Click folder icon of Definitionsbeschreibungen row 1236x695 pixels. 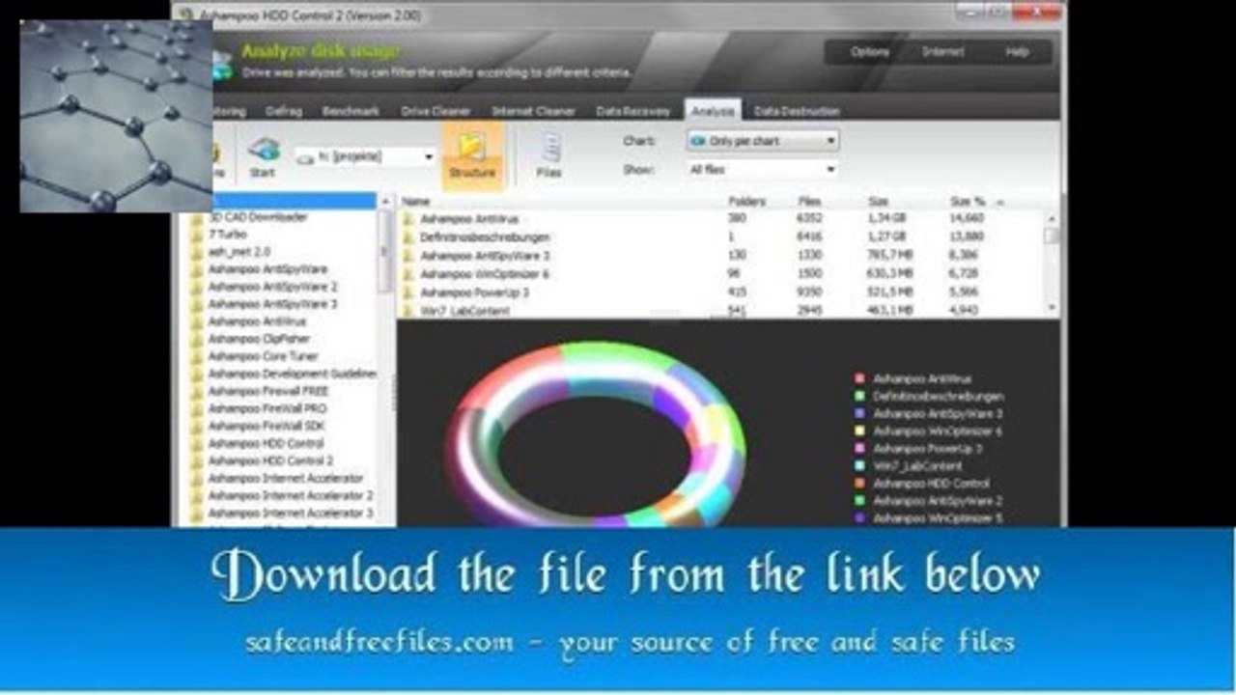408,237
